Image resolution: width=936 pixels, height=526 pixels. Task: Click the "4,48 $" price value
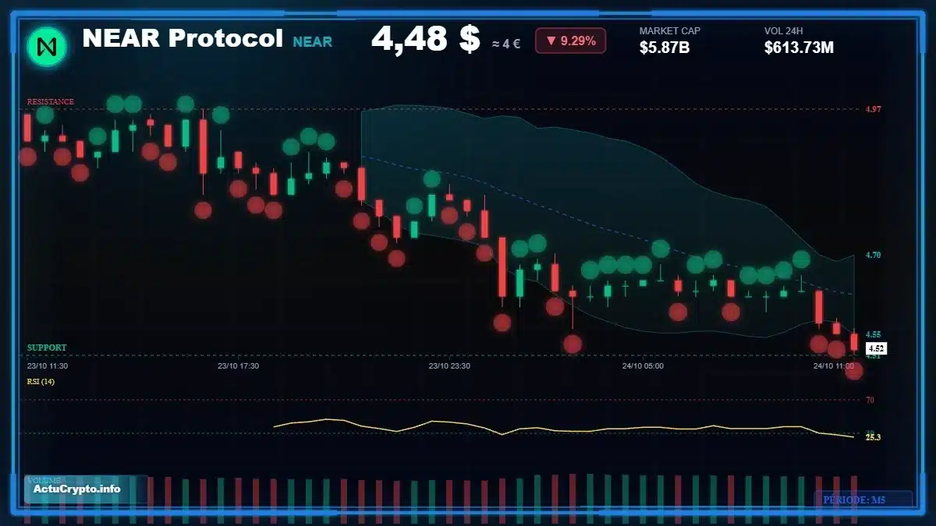pos(425,39)
